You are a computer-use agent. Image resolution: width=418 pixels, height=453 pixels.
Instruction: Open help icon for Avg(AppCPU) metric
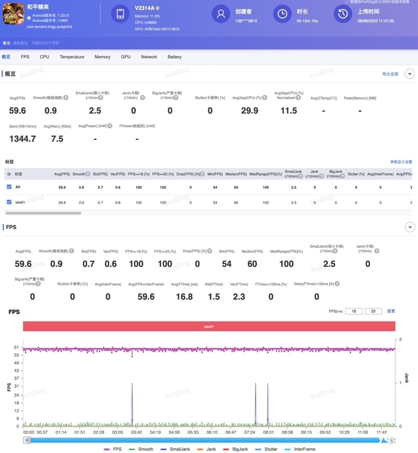click(x=265, y=97)
